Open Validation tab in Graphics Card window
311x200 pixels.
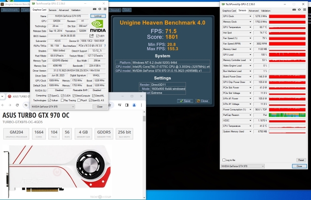[76, 10]
